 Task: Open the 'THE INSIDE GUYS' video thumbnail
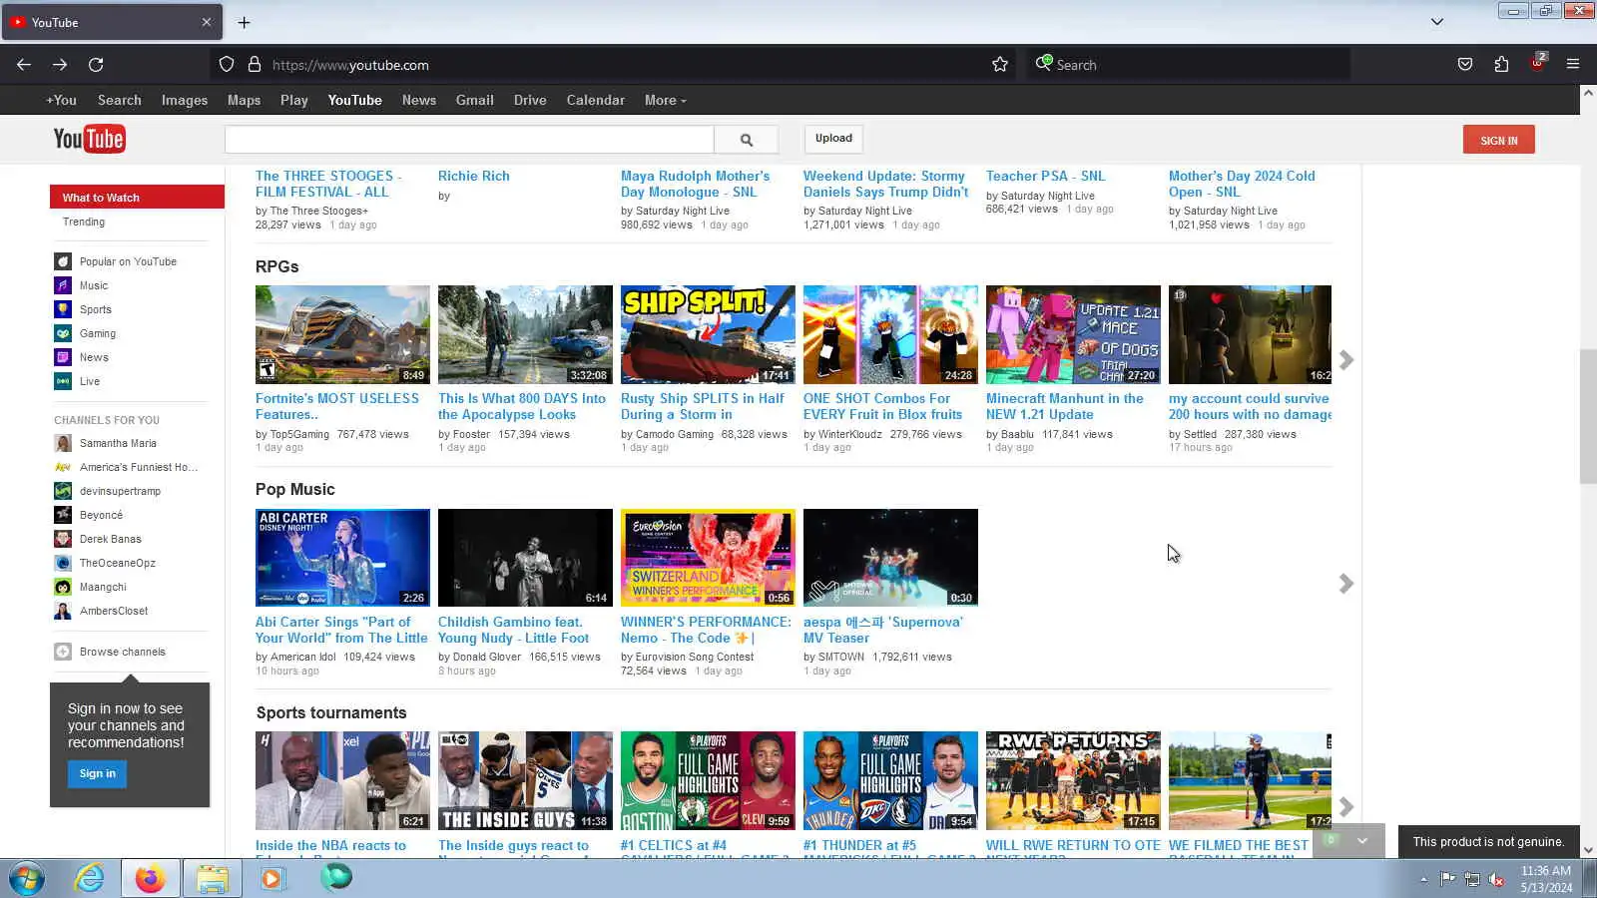[525, 780]
